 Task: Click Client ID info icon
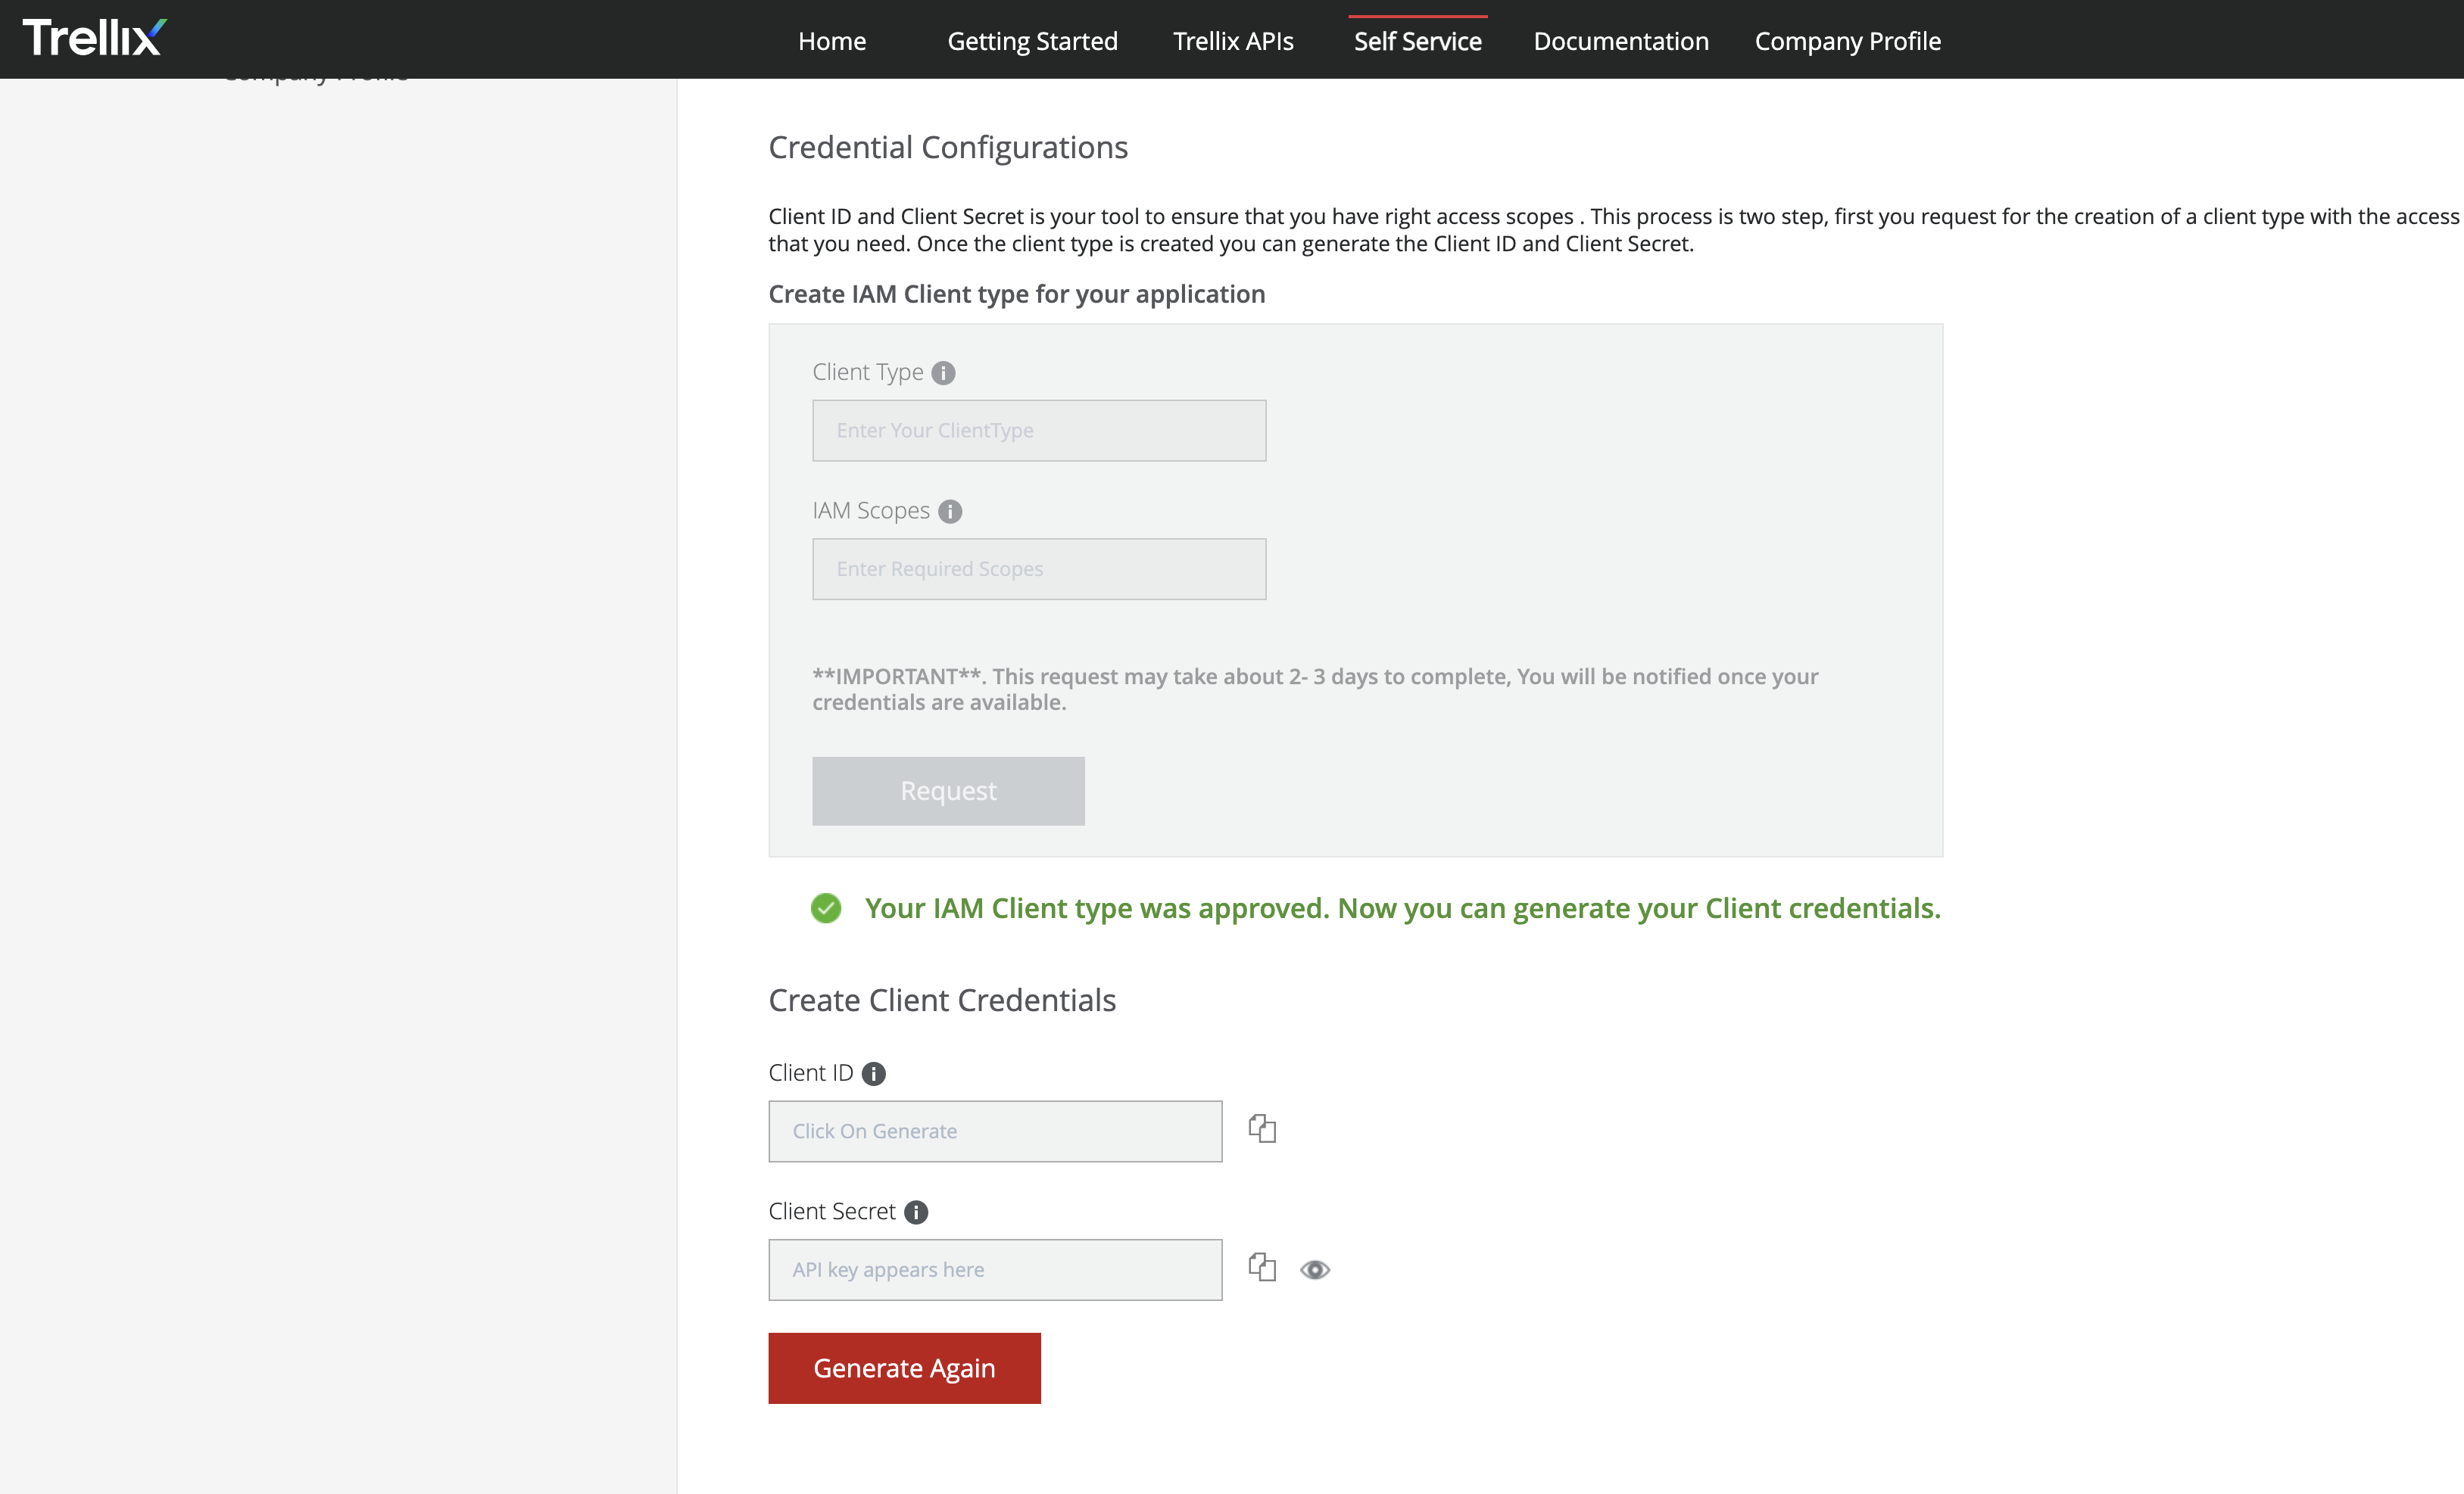click(873, 1073)
